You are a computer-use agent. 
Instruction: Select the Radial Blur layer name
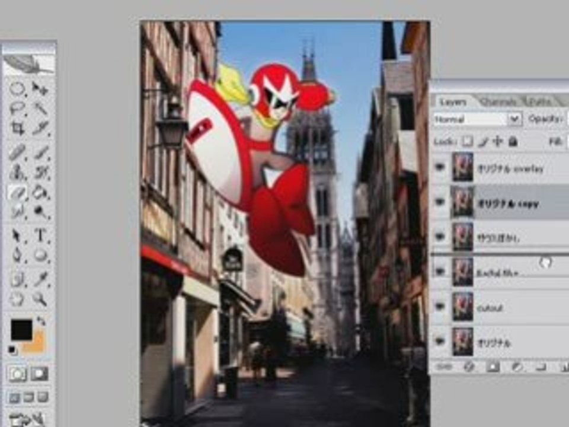497,273
